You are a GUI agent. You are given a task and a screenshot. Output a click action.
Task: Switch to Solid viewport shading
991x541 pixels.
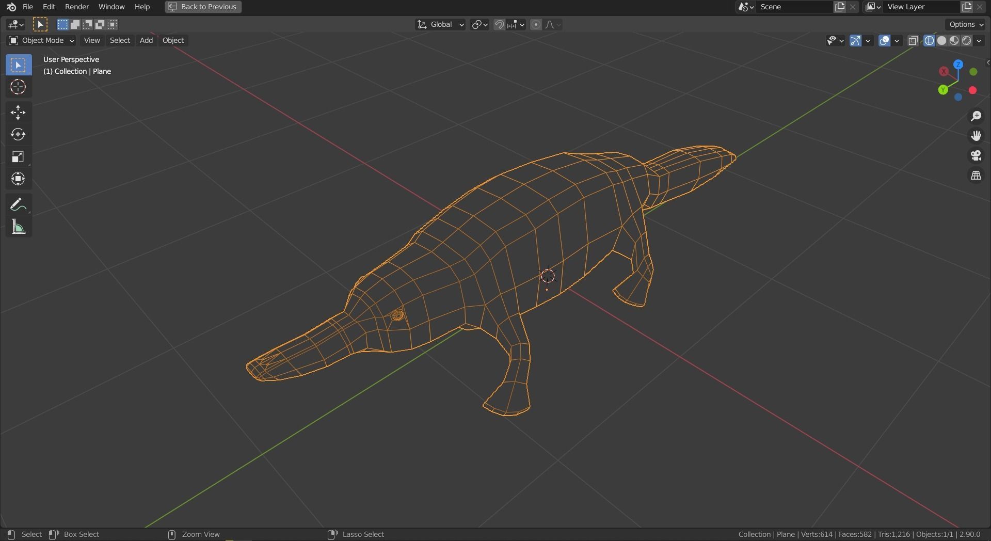coord(941,40)
